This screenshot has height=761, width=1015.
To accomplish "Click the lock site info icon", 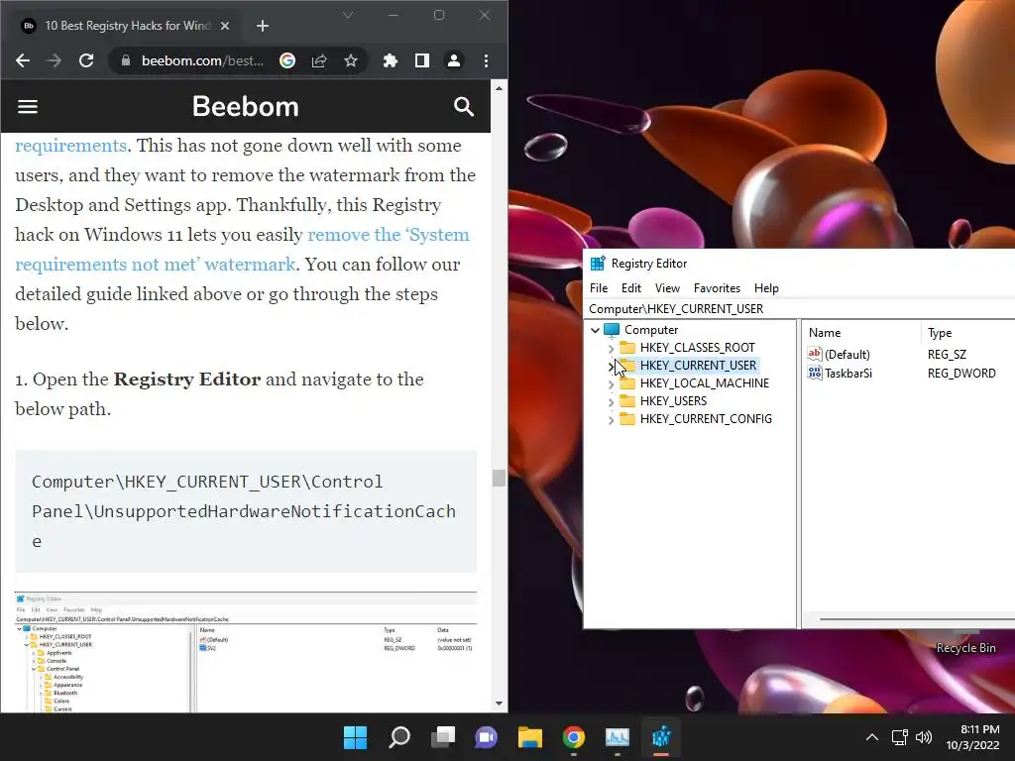I will point(126,60).
